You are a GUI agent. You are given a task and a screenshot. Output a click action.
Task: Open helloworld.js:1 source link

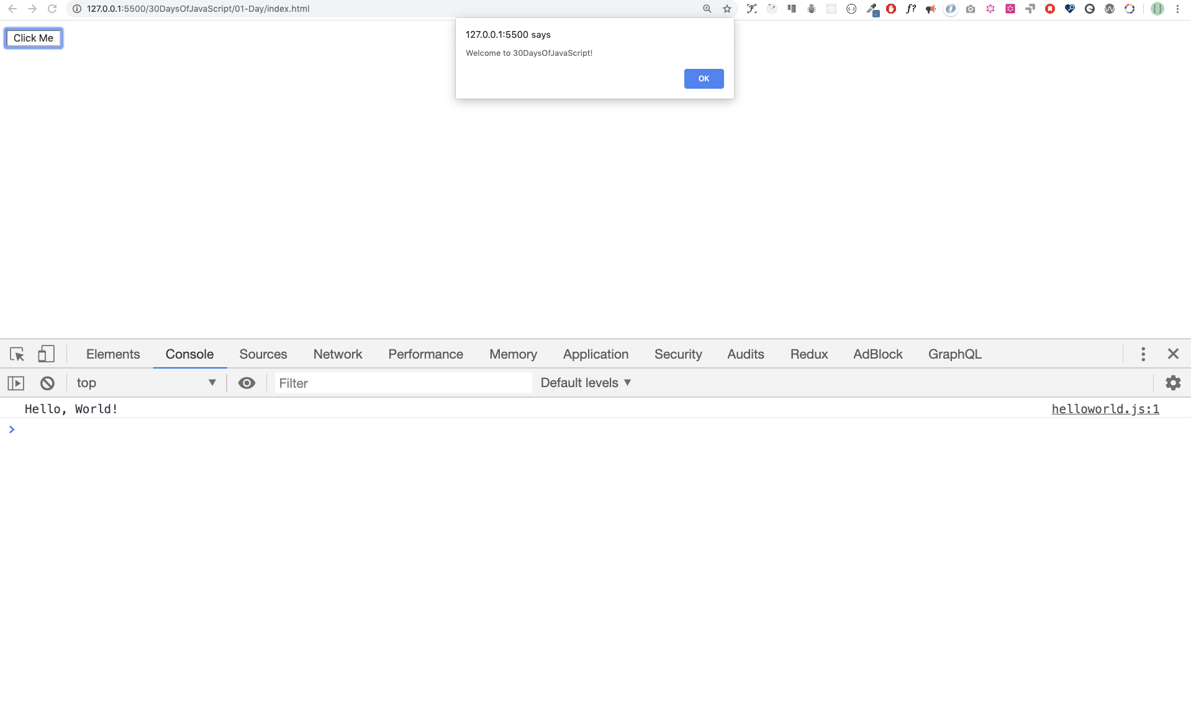tap(1105, 409)
